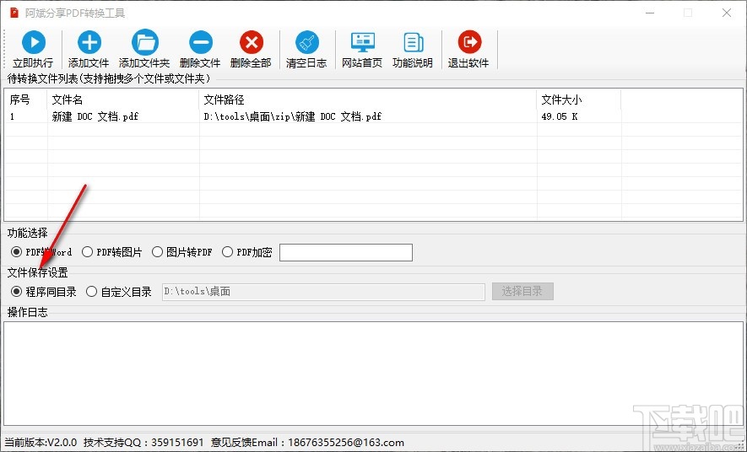This screenshot has height=452, width=747.
Task: Remove selected file via 删除文件
Action: tap(201, 42)
